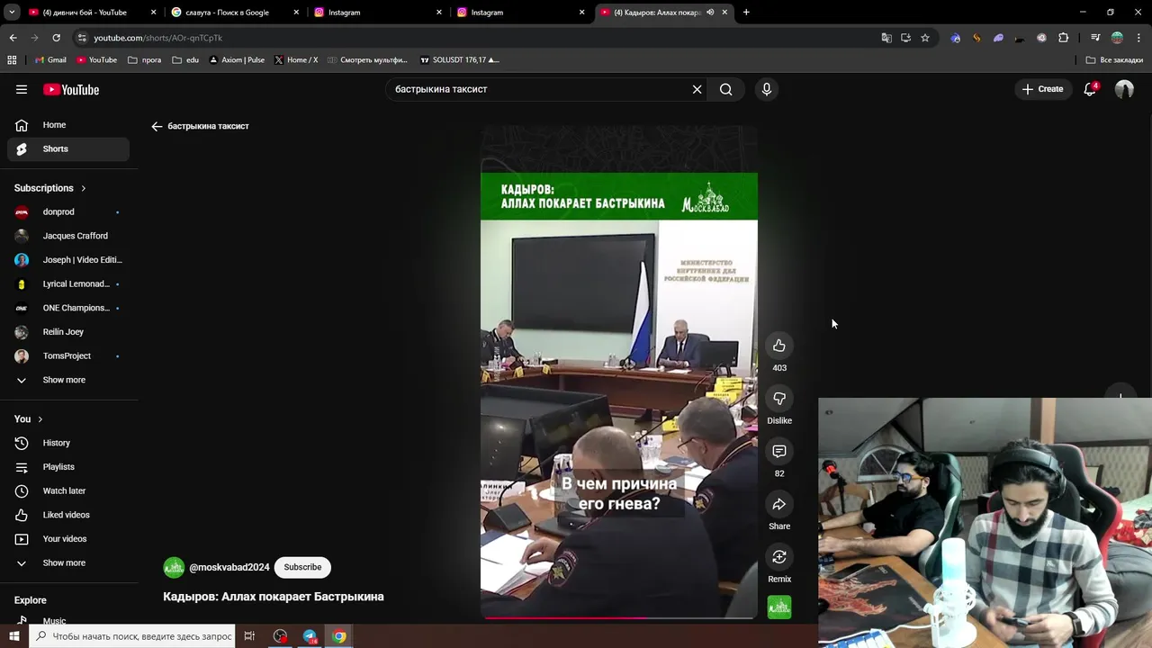Subscribe to @moskvabad2024

[x=302, y=567]
